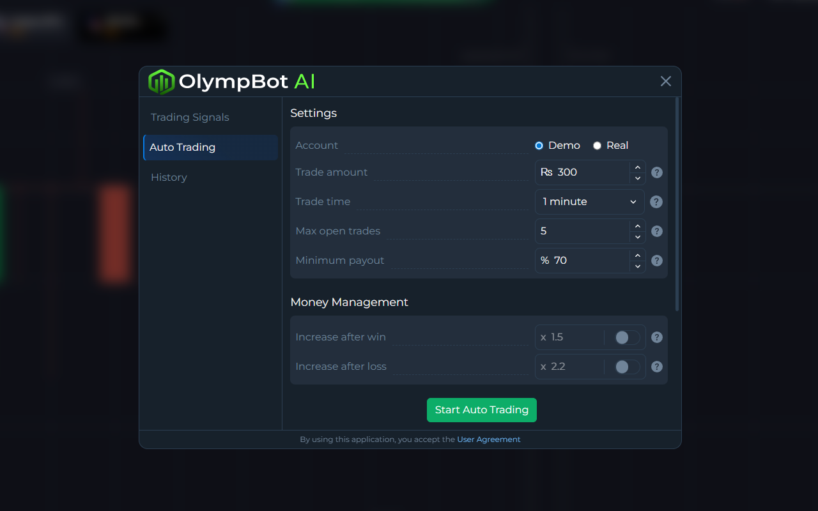The height and width of the screenshot is (511, 818).
Task: Select the Auto Trading tab
Action: 210,148
